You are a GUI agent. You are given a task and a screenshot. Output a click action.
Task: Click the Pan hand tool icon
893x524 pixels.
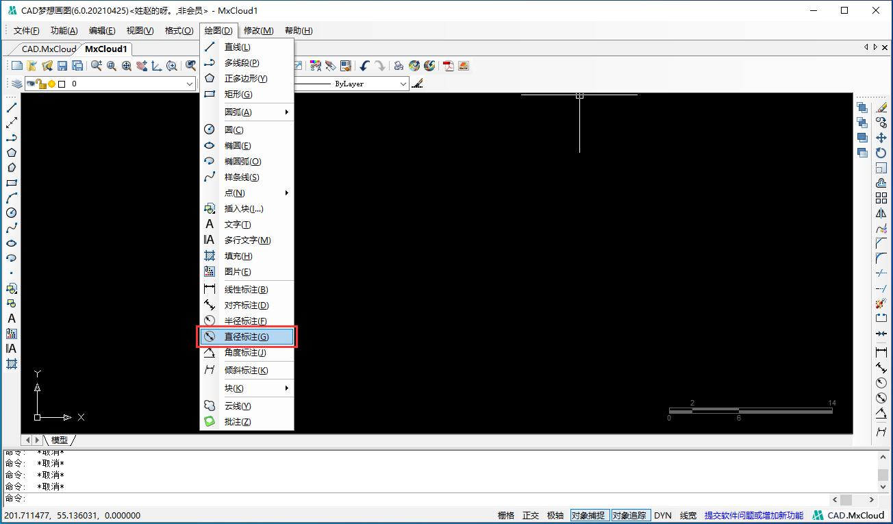142,66
